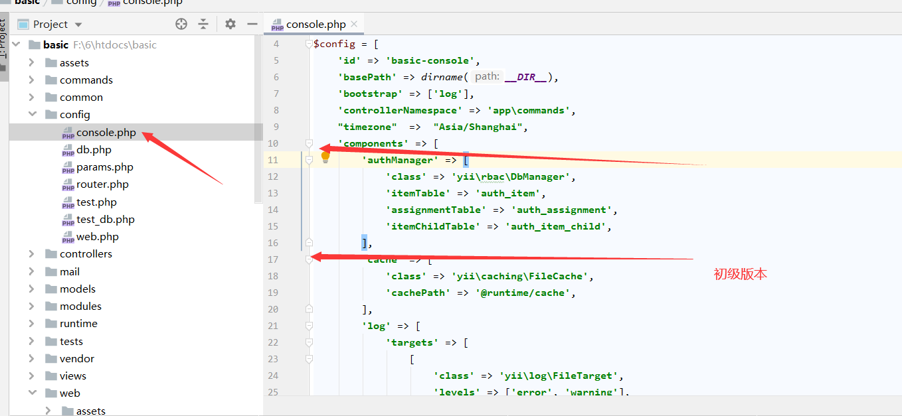Expand the commands folder
Screen dimensions: 902x416
pos(31,80)
